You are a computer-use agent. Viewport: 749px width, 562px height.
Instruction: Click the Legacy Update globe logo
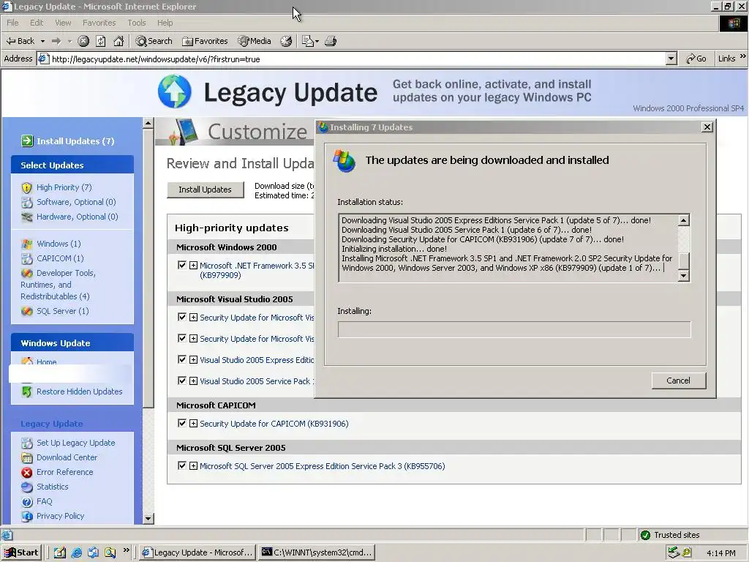coord(174,91)
